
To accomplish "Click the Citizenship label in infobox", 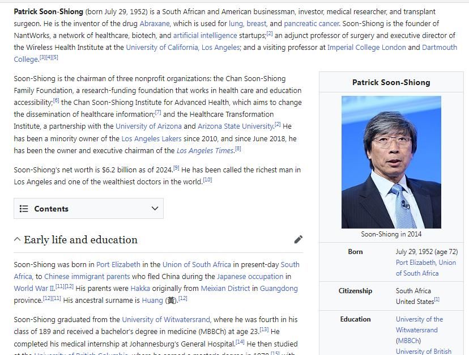I will pyautogui.click(x=355, y=290).
